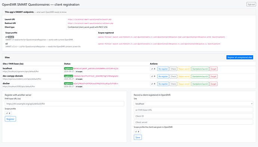
Task: Re-register the localhost site
Action: tap(163, 69)
